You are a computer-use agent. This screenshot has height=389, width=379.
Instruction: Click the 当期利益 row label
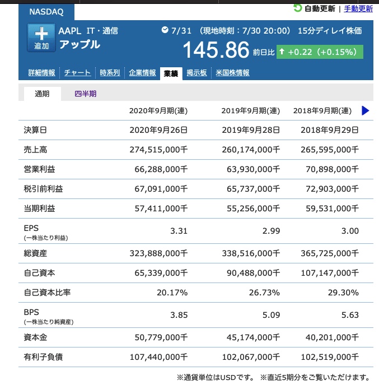point(39,209)
